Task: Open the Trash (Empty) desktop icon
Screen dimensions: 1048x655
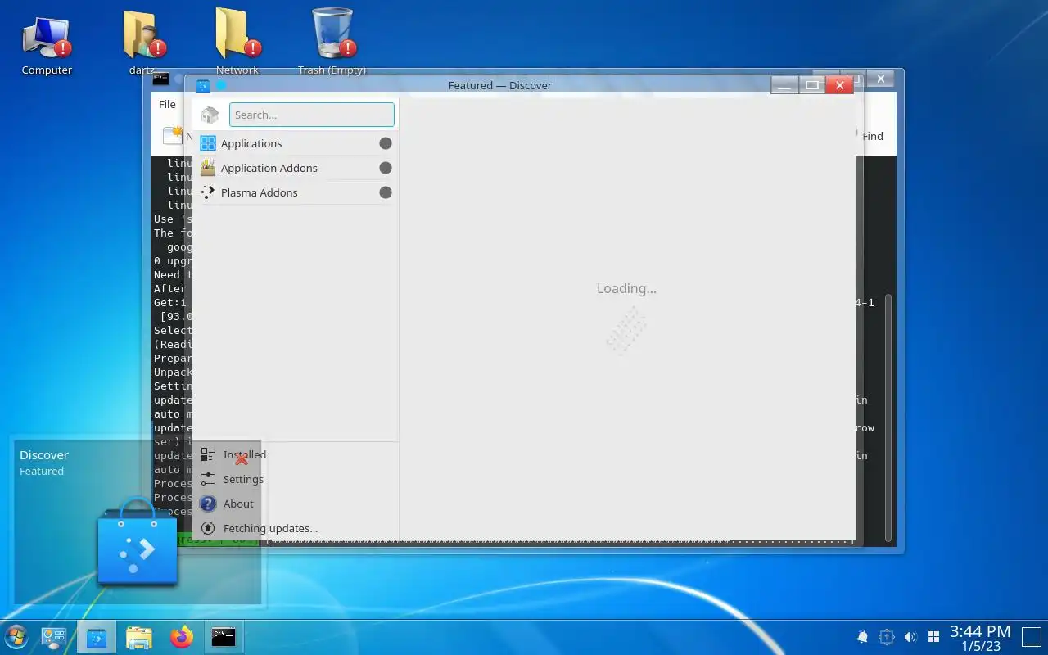Action: click(x=332, y=43)
